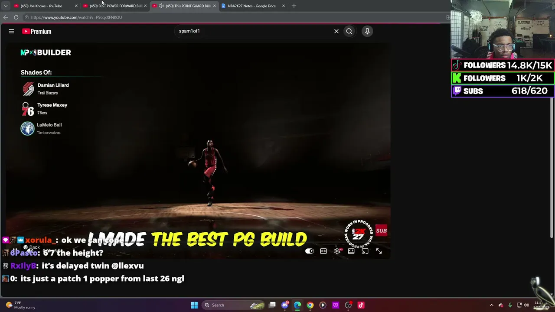The height and width of the screenshot is (312, 555).
Task: Open the volume speaker tray icon
Action: click(x=526, y=305)
